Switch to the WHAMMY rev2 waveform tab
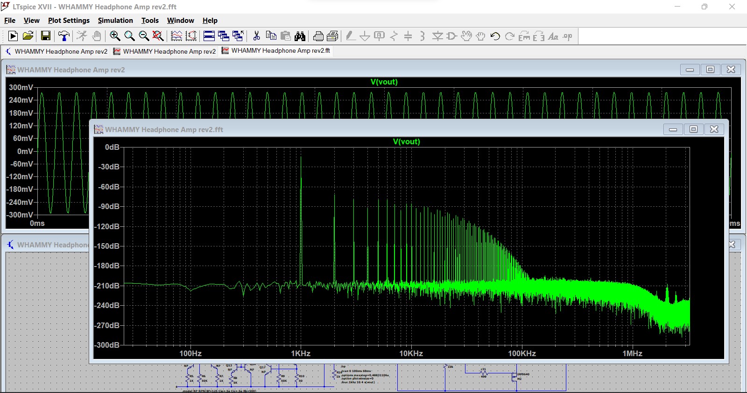 (165, 51)
